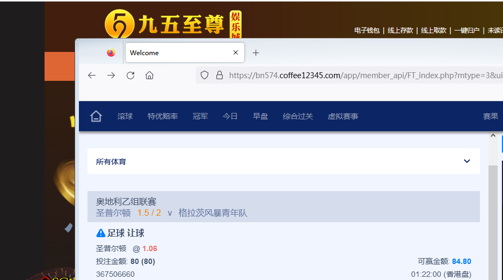This screenshot has width=503, height=280.
Task: Open the 早盘 section
Action: (260, 116)
